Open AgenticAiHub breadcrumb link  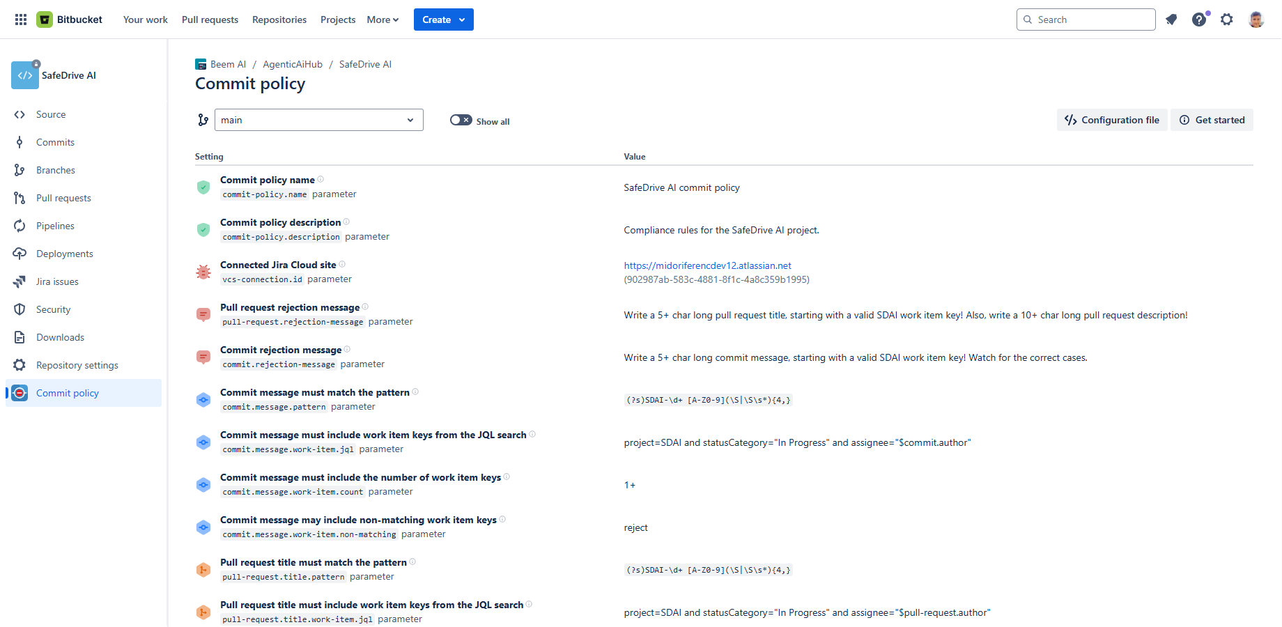point(293,64)
